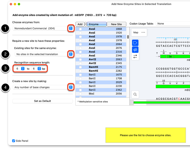Click the red C base in the sequence
Image resolution: width=190 pixels, height=148 pixels.
pos(179,99)
